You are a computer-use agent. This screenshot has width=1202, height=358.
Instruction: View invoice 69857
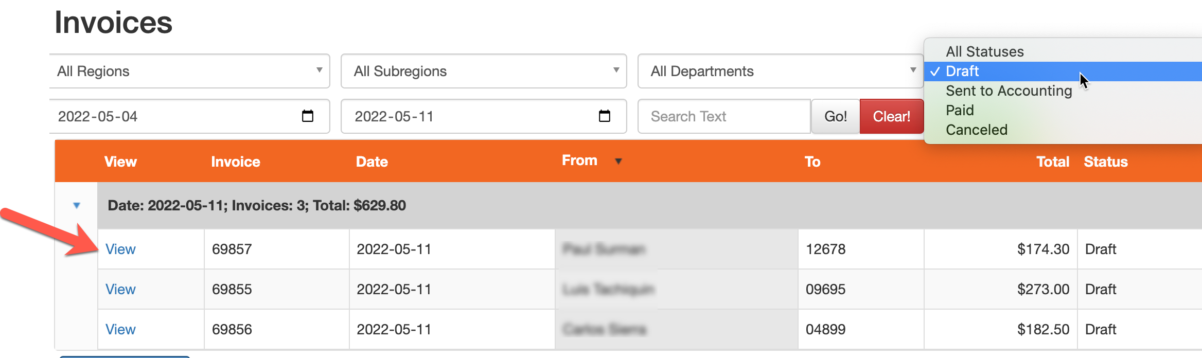120,249
